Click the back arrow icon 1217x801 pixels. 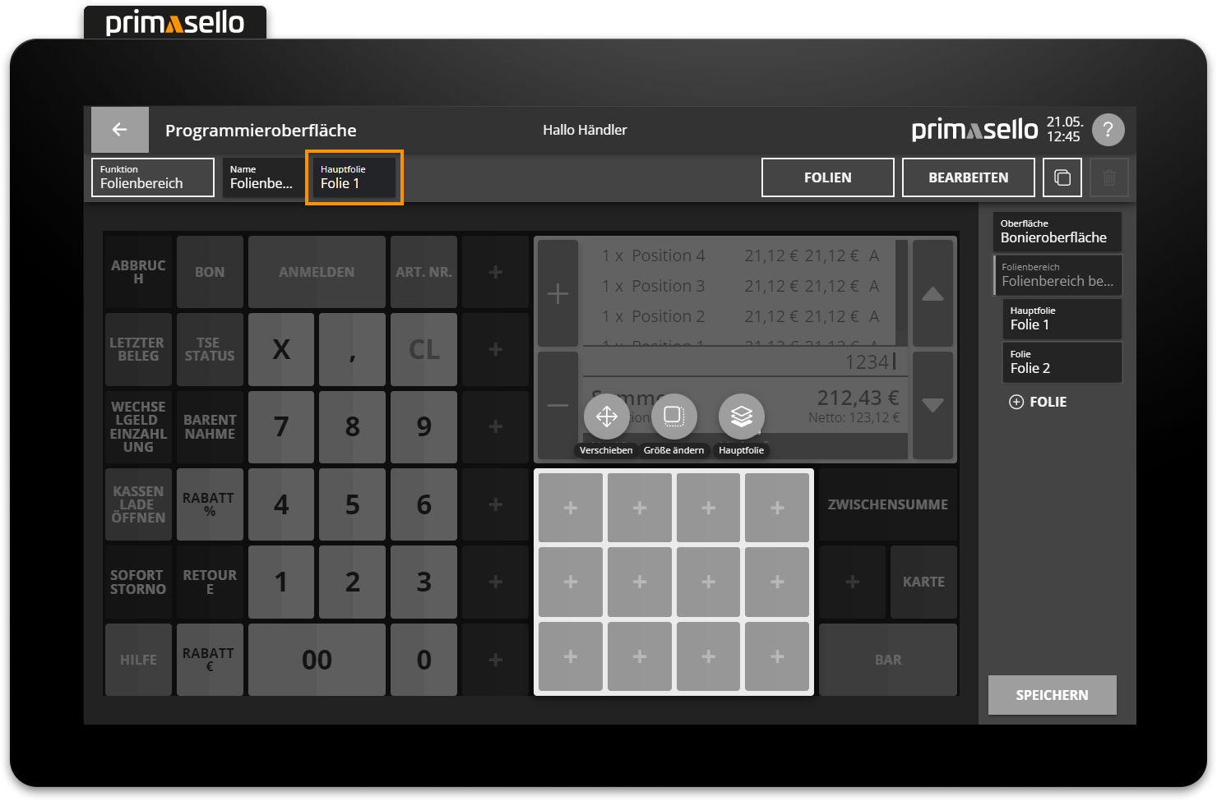pos(119,130)
